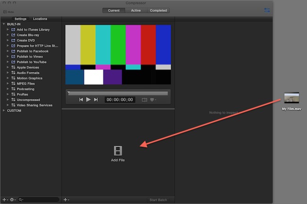Expand the Apple Devices settings group

click(x=8, y=67)
